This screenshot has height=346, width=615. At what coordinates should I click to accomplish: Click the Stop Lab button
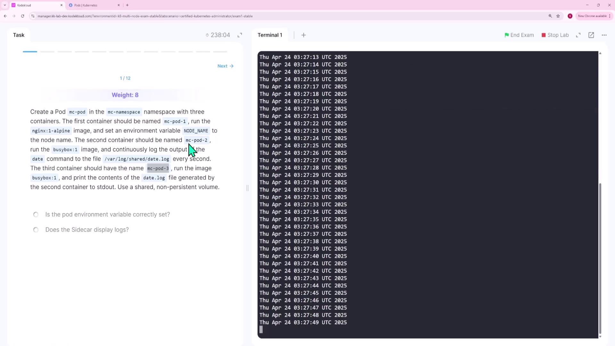(555, 35)
